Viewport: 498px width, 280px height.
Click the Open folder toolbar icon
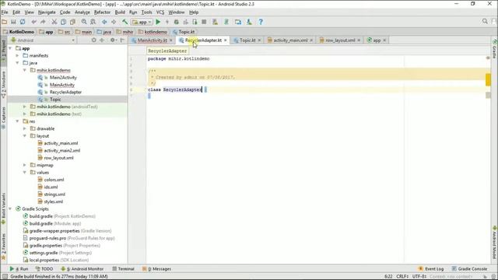click(x=5, y=22)
